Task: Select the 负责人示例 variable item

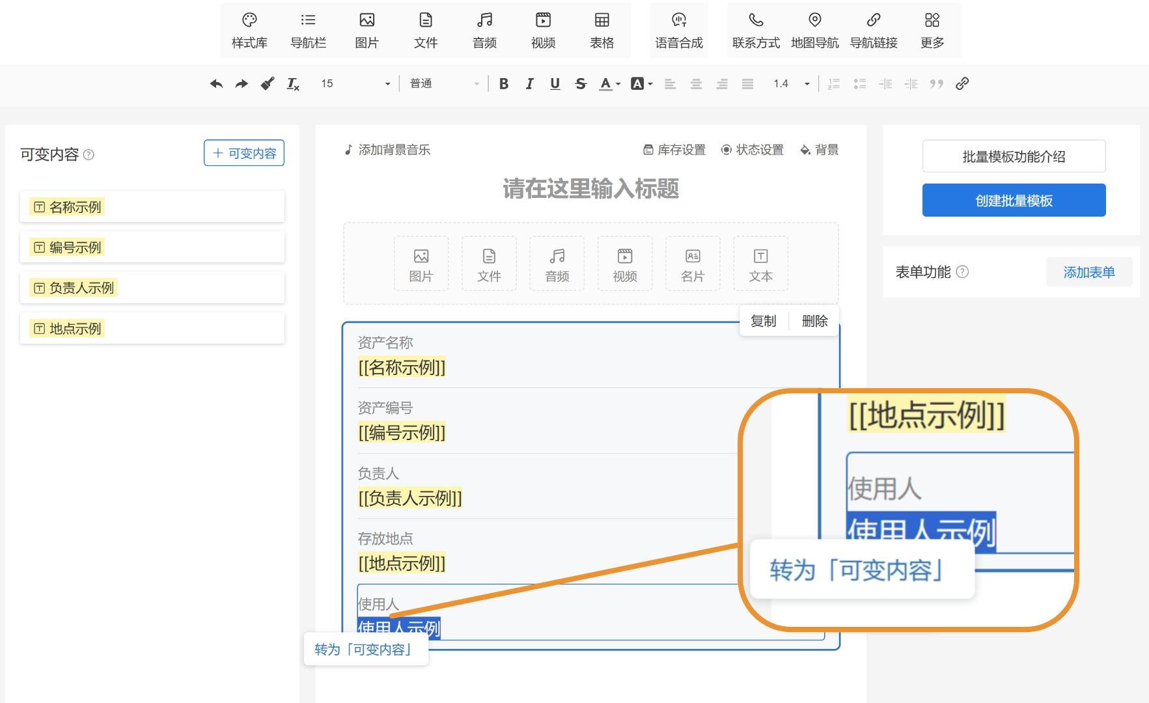Action: [152, 288]
